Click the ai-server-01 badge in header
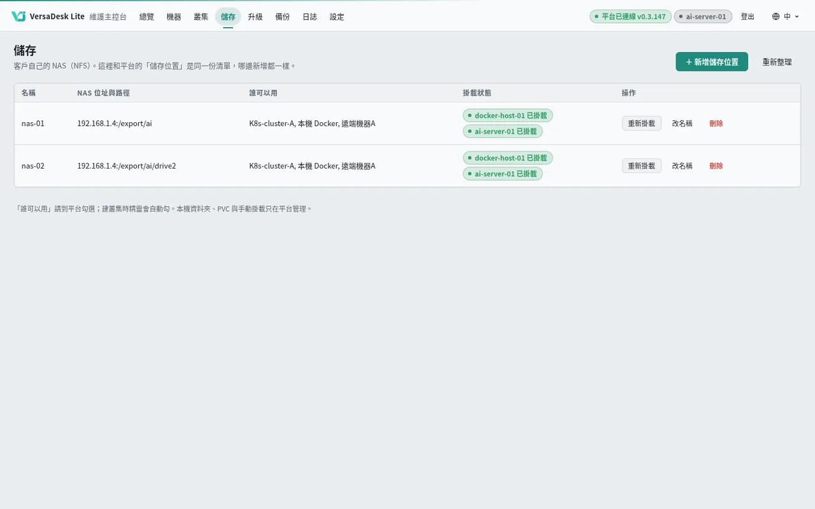Screen dimensions: 815x509 [703, 17]
